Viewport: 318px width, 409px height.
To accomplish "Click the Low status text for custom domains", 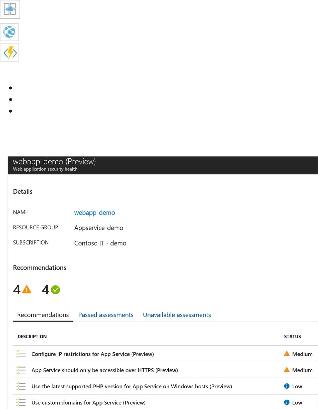I will pos(297,402).
